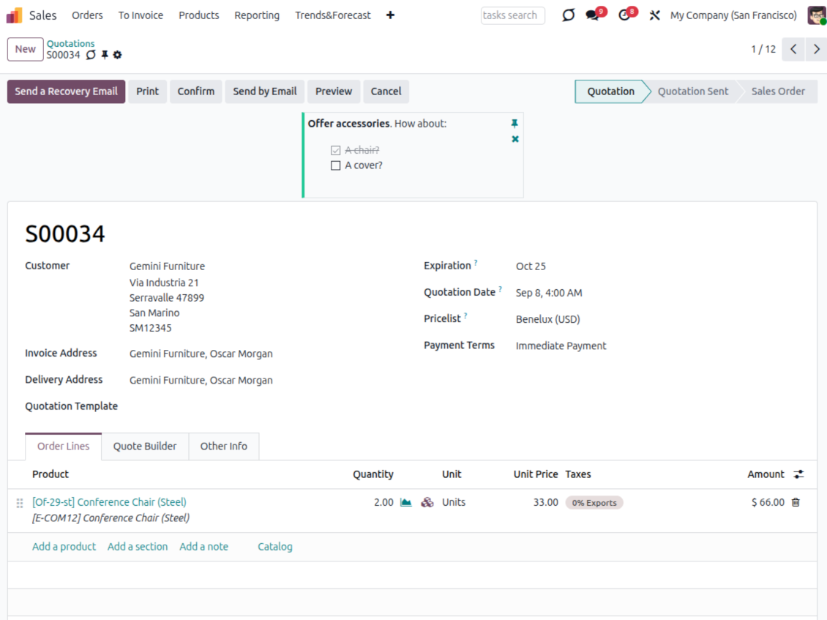Click the Confirm button
This screenshot has height=620, width=827.
195,91
